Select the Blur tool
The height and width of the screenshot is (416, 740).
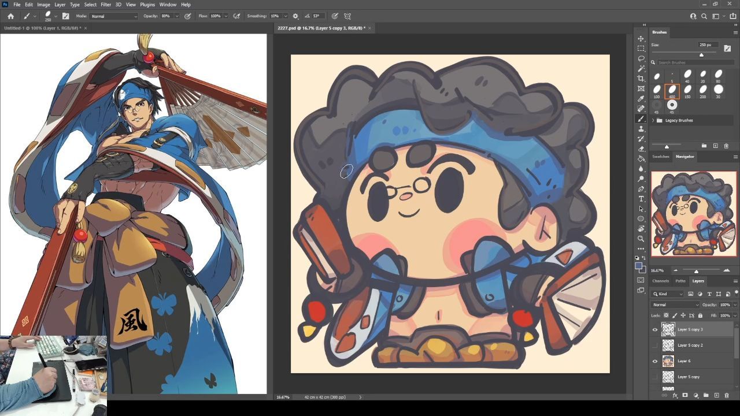(x=641, y=169)
